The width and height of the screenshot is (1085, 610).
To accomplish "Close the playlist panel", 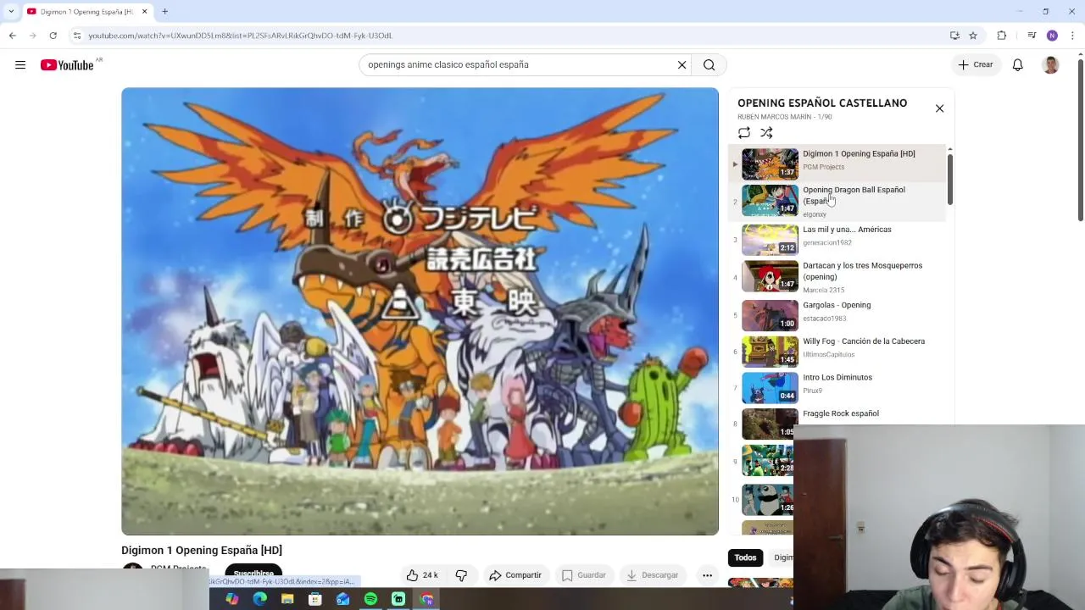I will [x=939, y=108].
